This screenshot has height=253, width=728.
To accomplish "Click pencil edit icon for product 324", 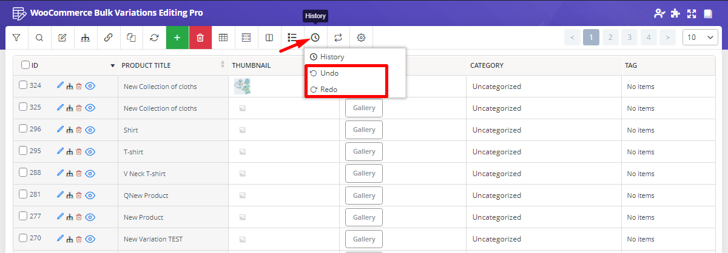I will (x=60, y=86).
